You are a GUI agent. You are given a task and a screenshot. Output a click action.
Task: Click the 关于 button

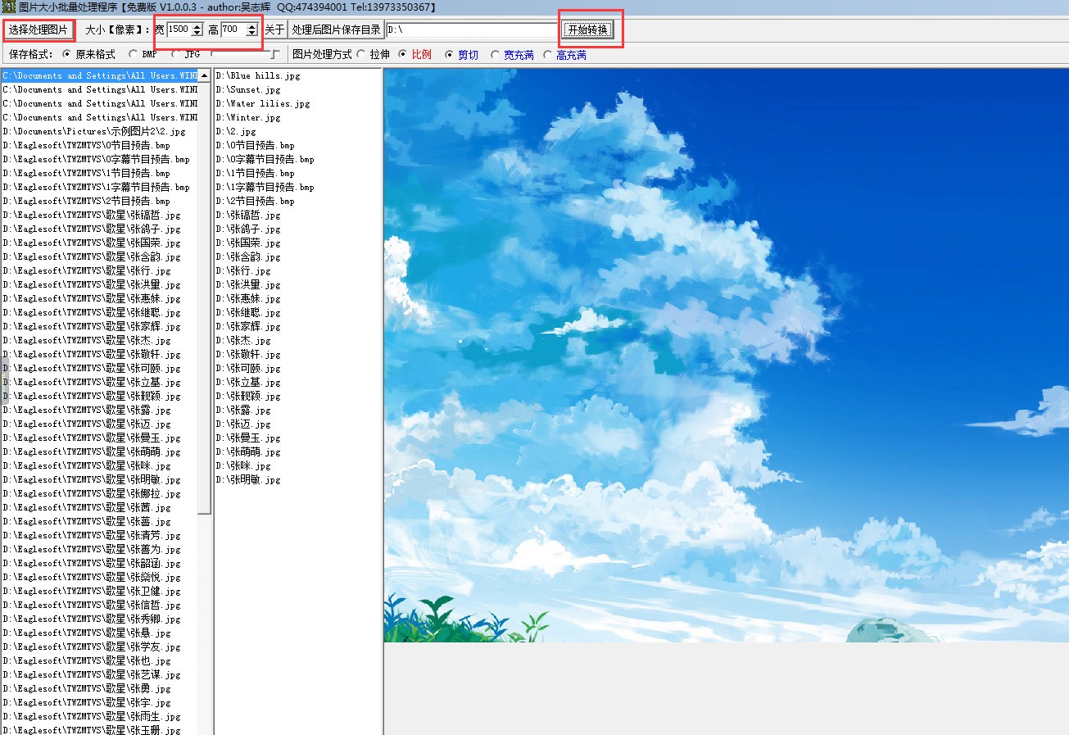(274, 30)
